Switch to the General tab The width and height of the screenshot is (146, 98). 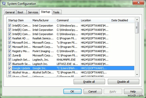10,12
